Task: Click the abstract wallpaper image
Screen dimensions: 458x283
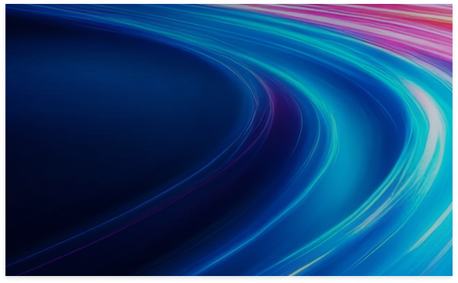Action: pyautogui.click(x=229, y=140)
